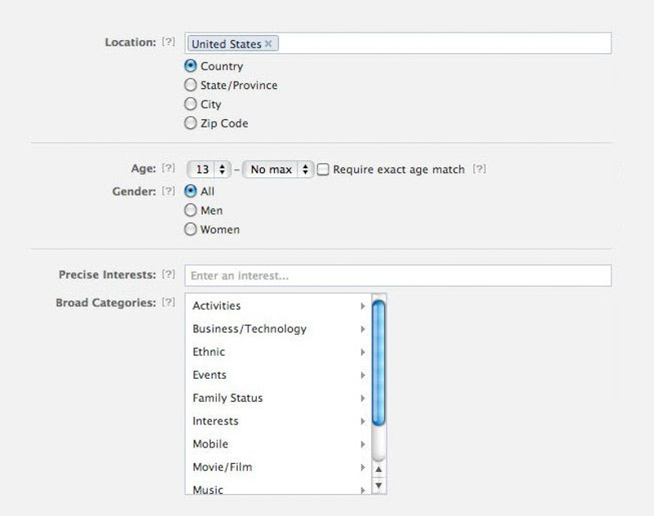The image size is (654, 516).
Task: Open the Age help [?] tooltip
Action: [168, 169]
